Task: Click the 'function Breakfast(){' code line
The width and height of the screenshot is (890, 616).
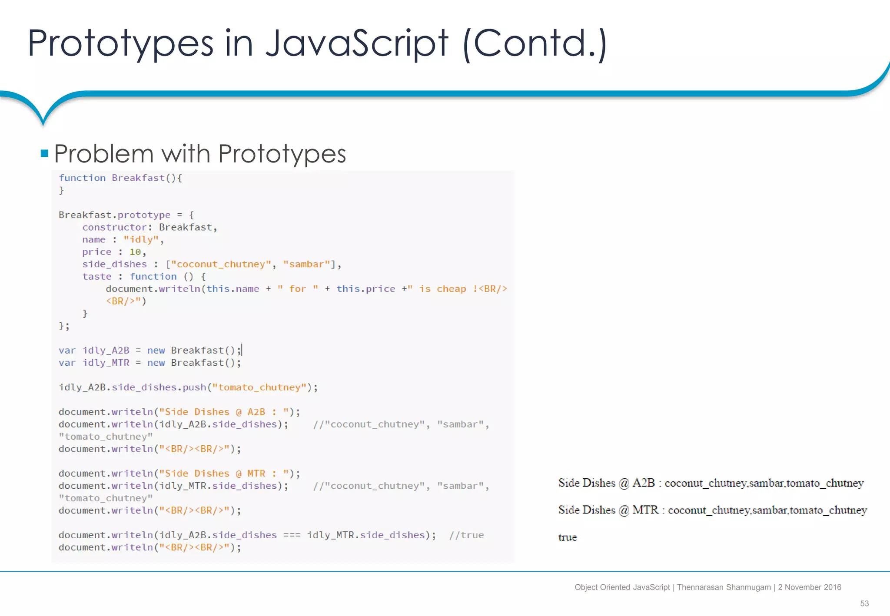Action: point(120,178)
